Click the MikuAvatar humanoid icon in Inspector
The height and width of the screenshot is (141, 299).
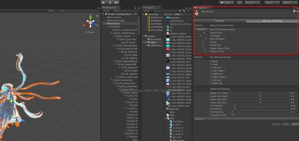tap(197, 13)
